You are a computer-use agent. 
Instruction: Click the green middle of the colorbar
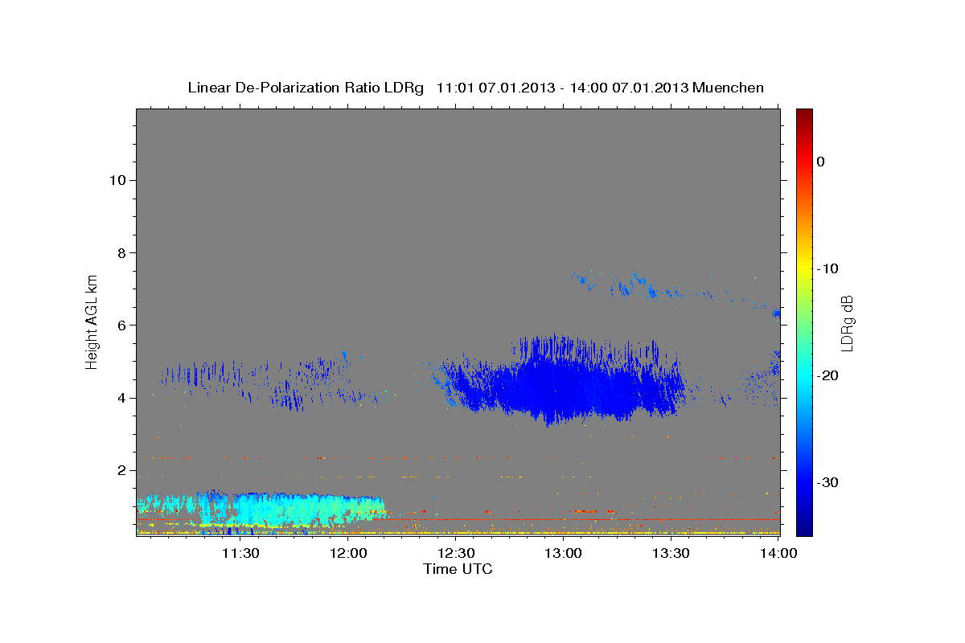[x=804, y=321]
